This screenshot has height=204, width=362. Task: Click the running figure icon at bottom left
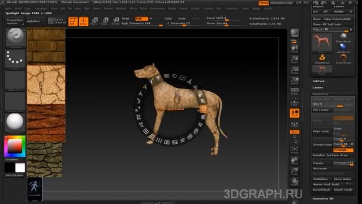click(x=35, y=189)
